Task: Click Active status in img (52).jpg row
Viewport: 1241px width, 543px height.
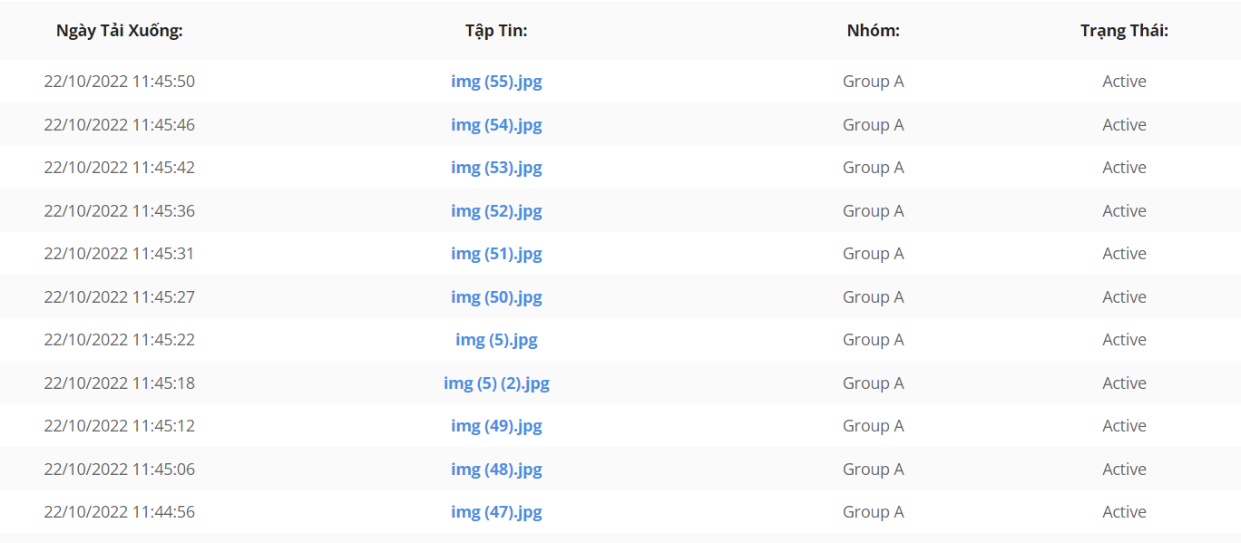Action: click(1124, 211)
